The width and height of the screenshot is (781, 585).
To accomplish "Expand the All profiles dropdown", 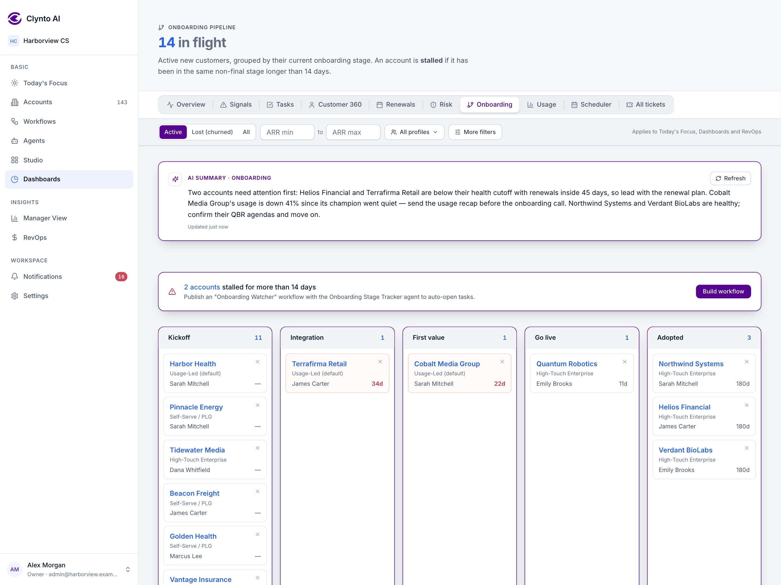I will 414,132.
